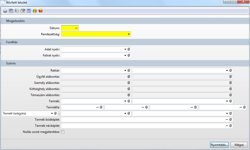Click paperclip of the first Termék field
This screenshot has height=150, width=250.
[x=129, y=101]
